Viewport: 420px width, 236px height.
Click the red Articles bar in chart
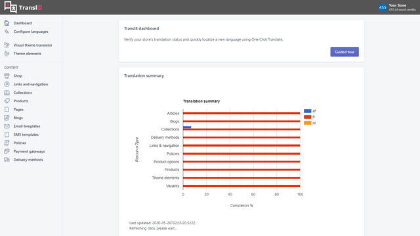pos(241,113)
